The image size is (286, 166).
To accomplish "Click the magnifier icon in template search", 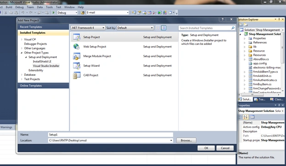I will point(233,28).
